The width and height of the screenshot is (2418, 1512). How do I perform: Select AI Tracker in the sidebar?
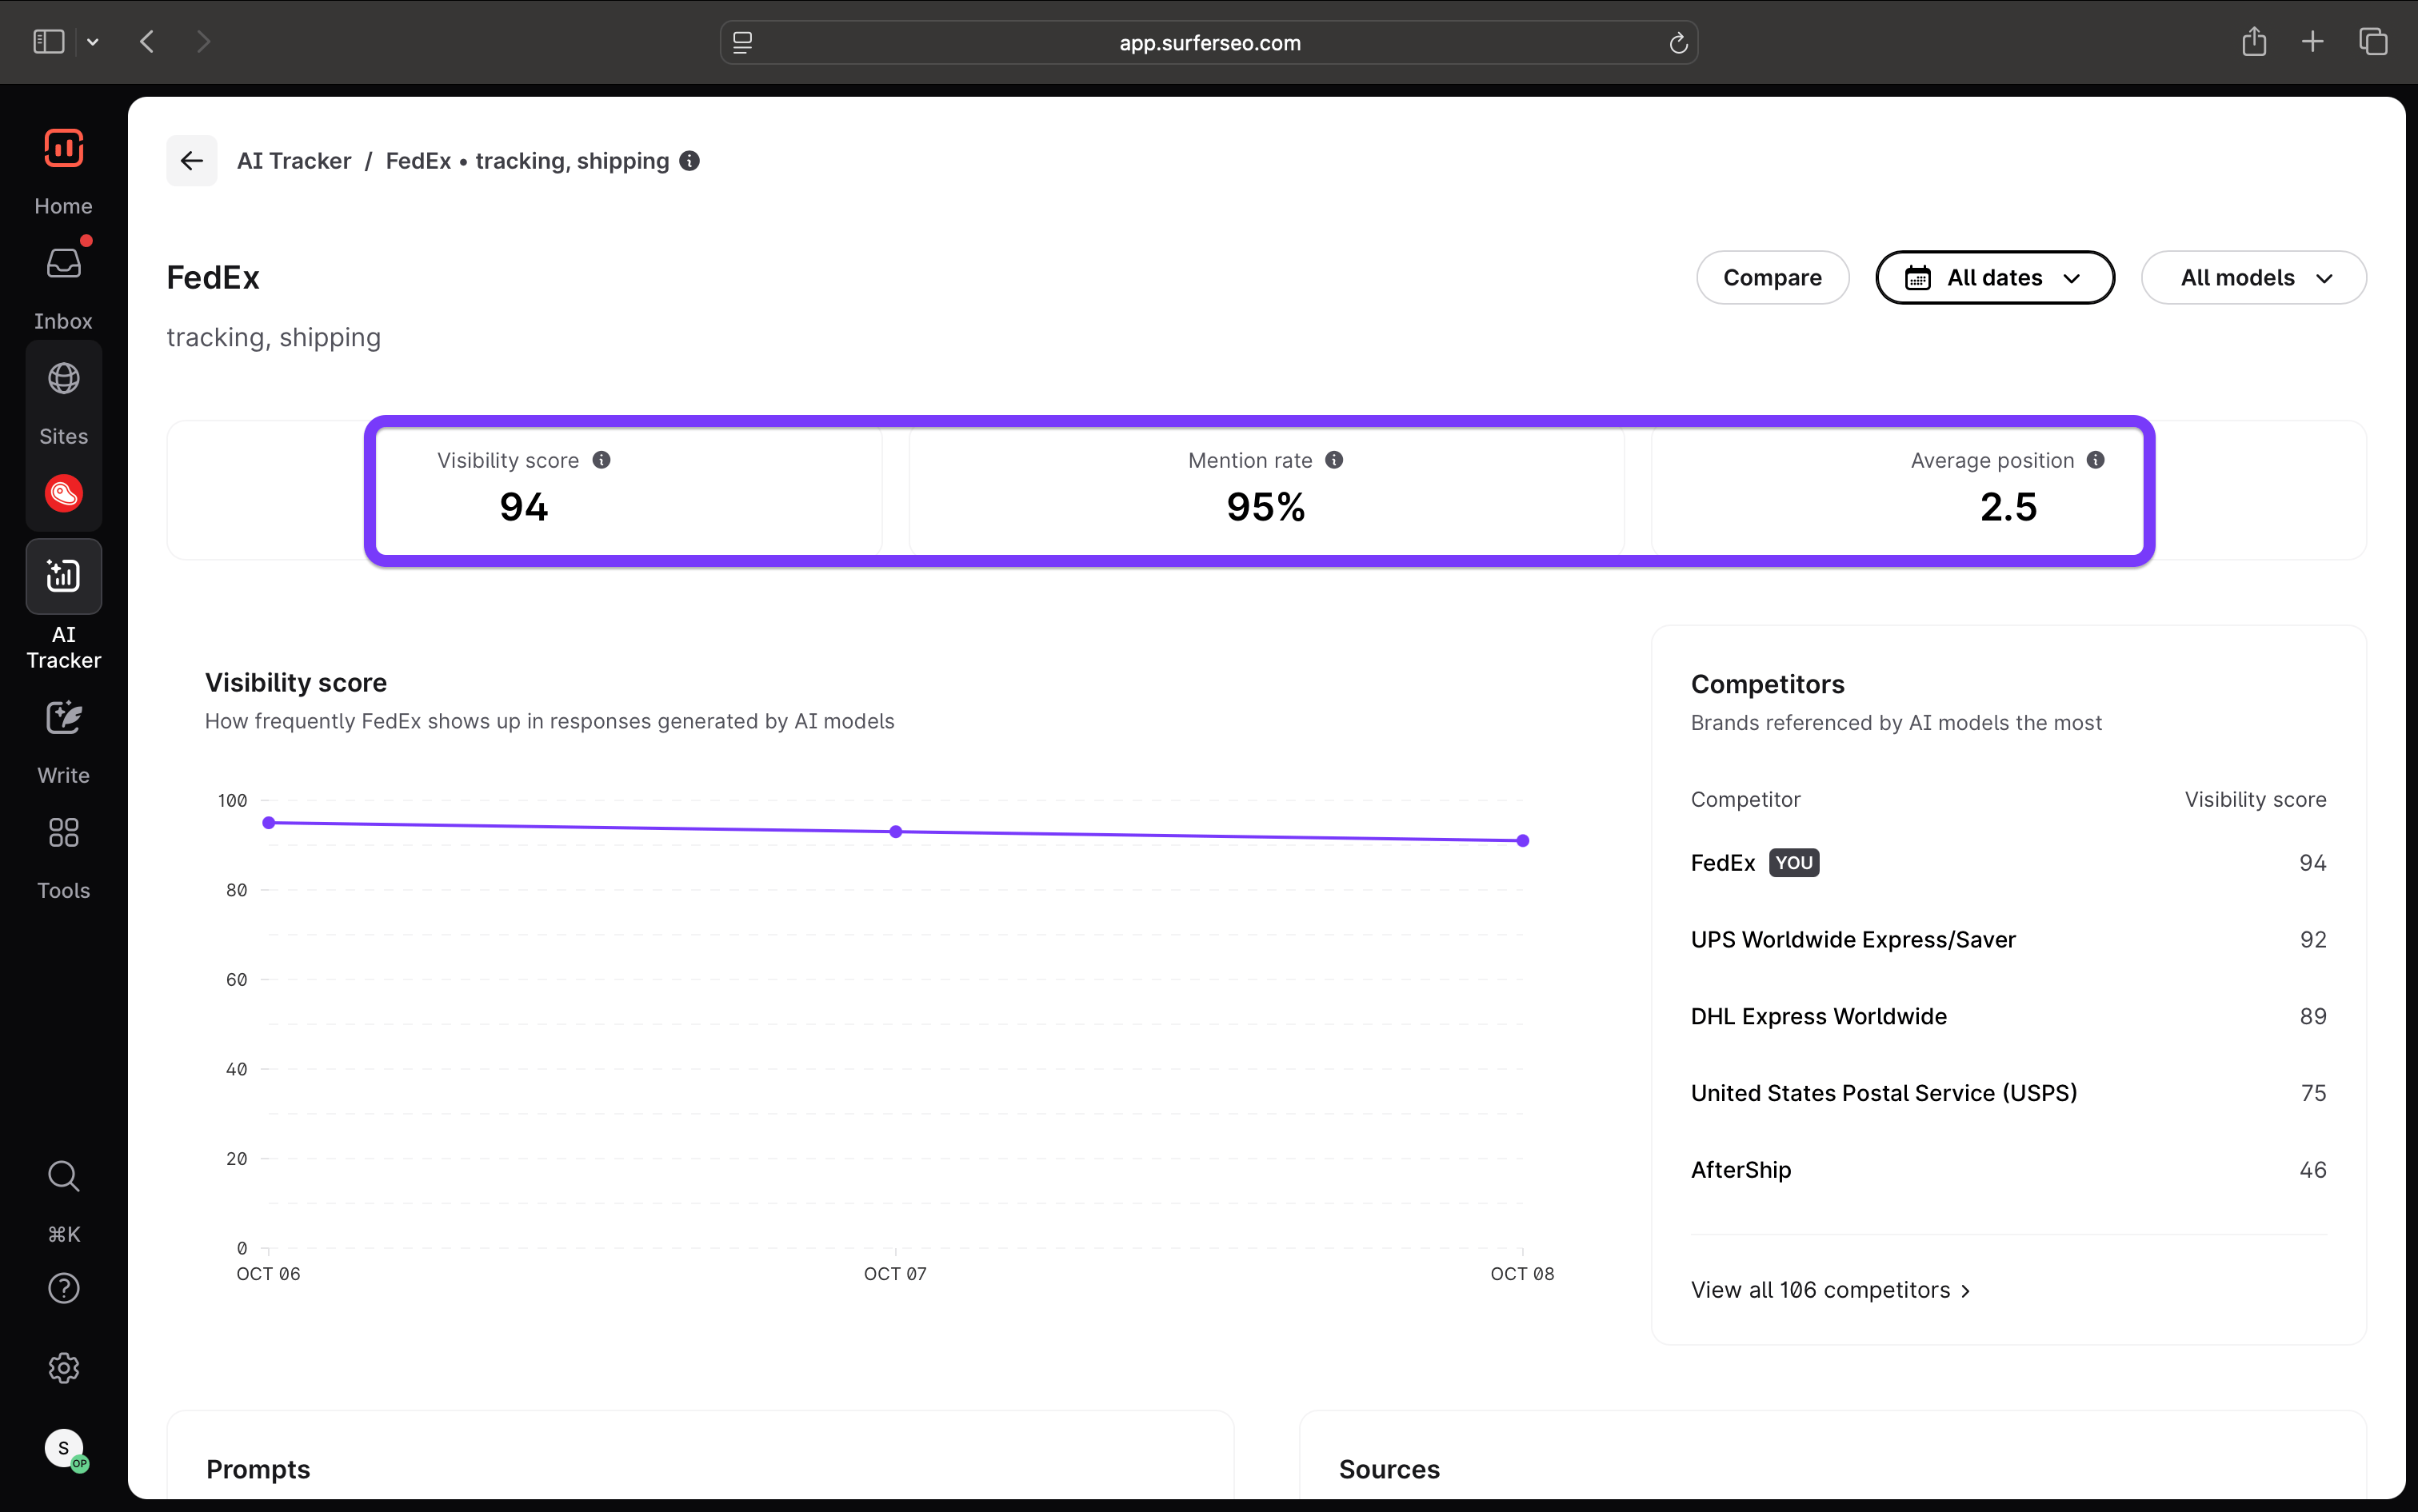pos(63,577)
